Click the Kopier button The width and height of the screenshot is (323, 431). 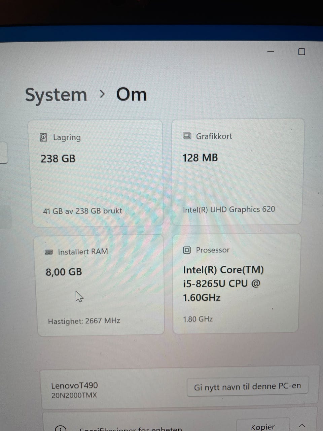tap(263, 426)
